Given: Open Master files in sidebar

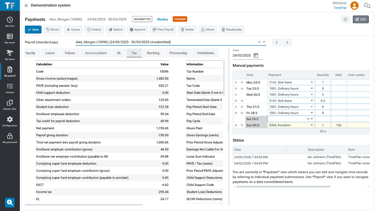Looking at the screenshot, I should coord(10,105).
